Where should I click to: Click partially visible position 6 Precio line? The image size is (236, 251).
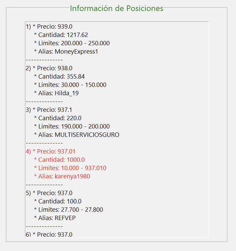[x=49, y=234]
